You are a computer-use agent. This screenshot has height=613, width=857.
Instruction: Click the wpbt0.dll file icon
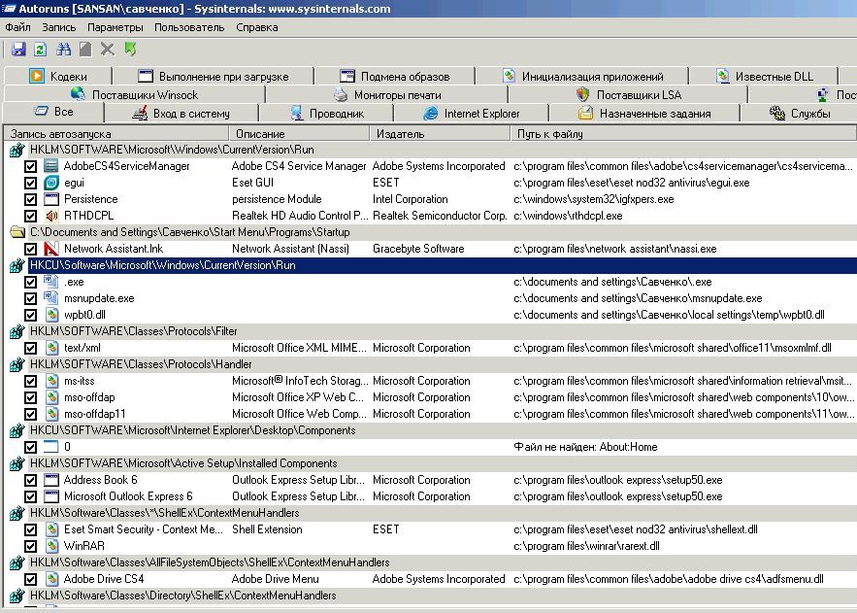[51, 315]
